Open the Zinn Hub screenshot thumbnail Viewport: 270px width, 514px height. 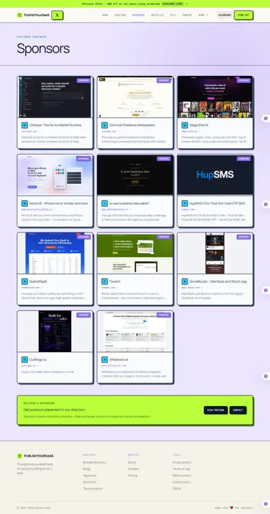135,97
